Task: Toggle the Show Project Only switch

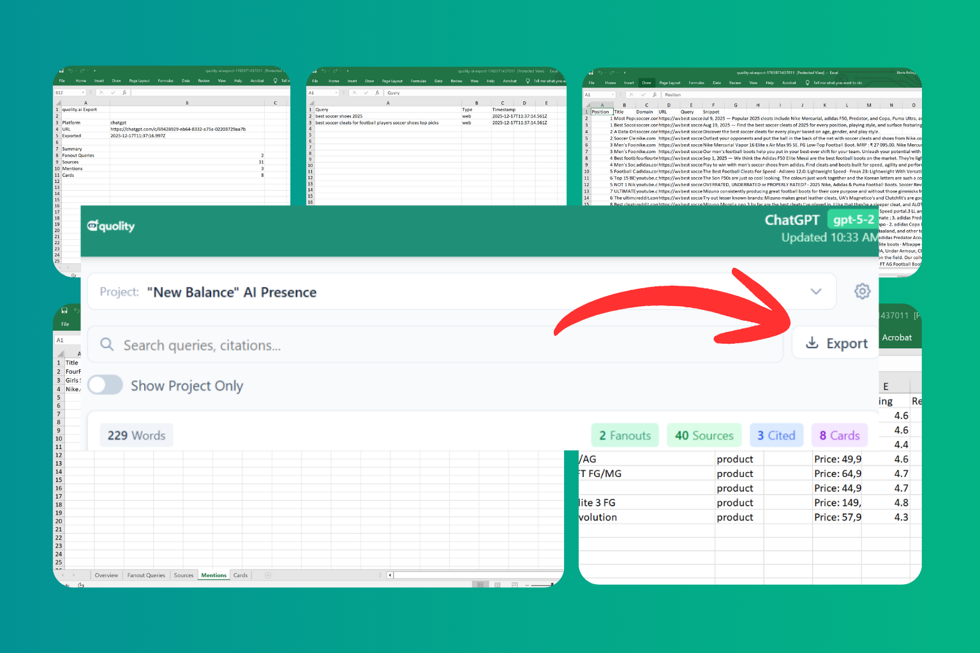Action: (x=105, y=385)
